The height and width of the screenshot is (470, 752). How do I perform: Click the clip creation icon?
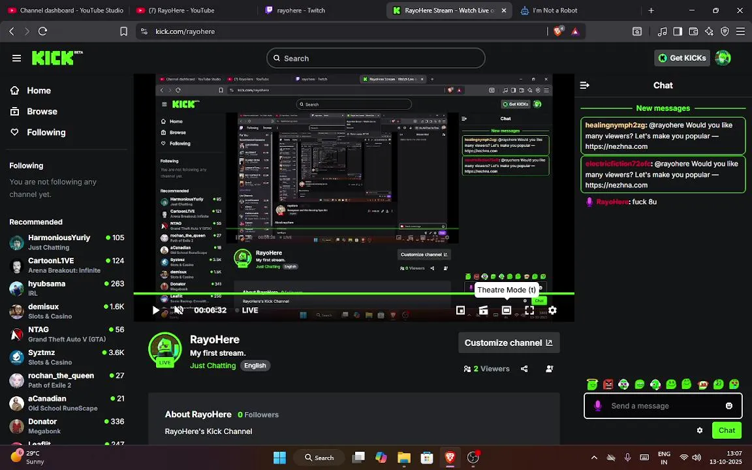(x=484, y=310)
